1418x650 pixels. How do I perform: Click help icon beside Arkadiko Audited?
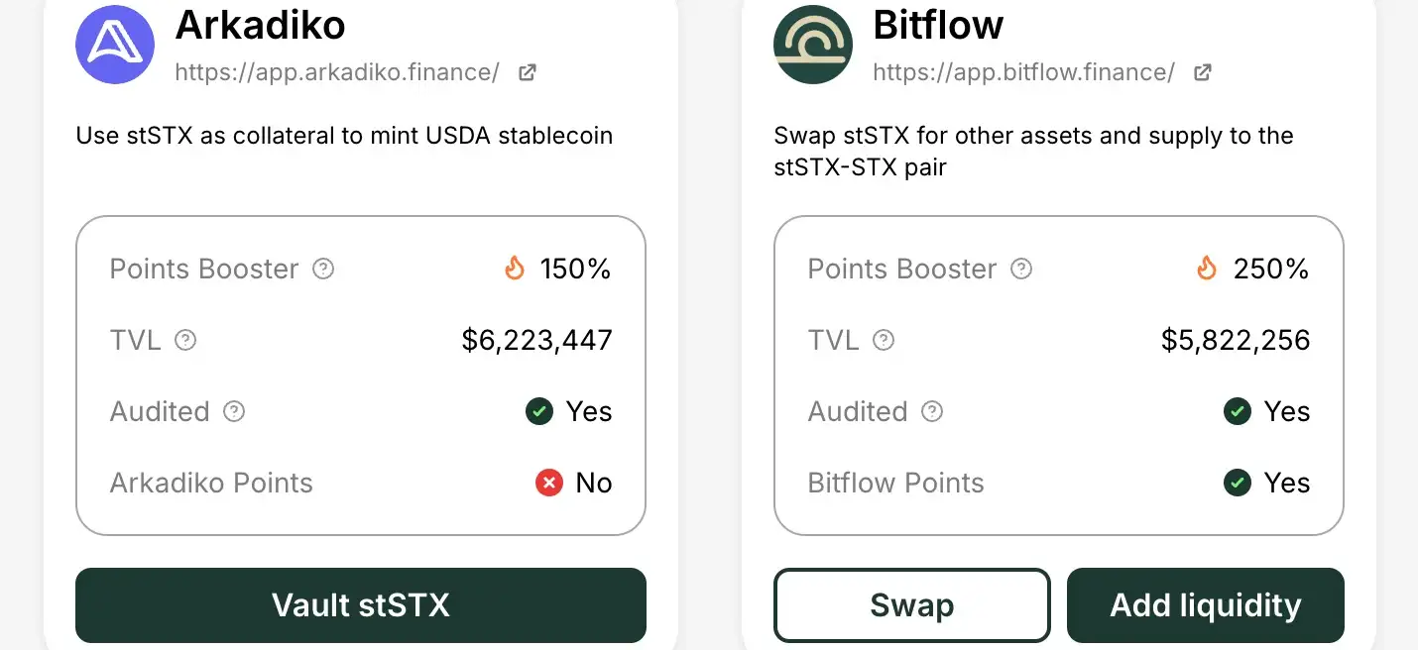pos(234,411)
